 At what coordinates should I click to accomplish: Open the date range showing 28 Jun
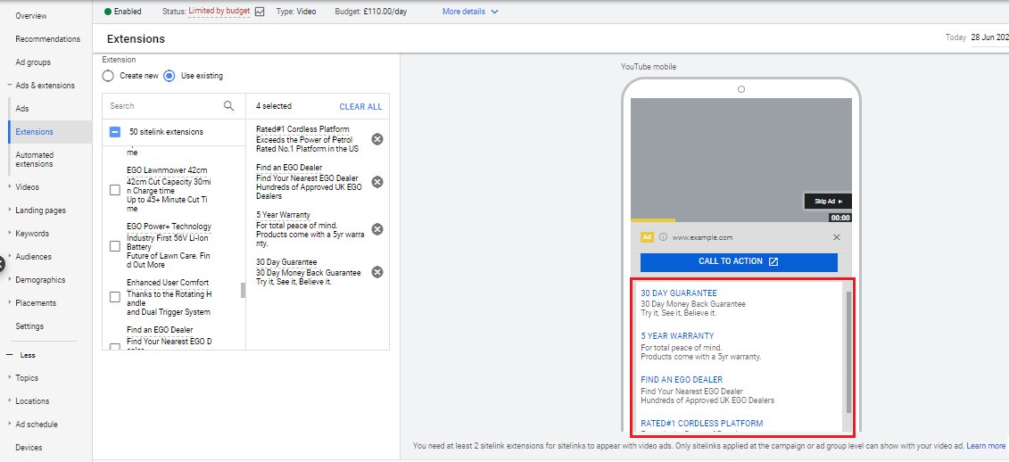[x=989, y=37]
